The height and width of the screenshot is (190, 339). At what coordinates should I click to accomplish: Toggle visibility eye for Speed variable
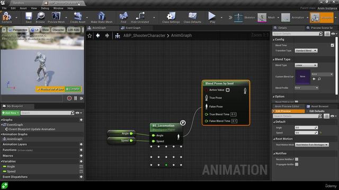(81, 172)
